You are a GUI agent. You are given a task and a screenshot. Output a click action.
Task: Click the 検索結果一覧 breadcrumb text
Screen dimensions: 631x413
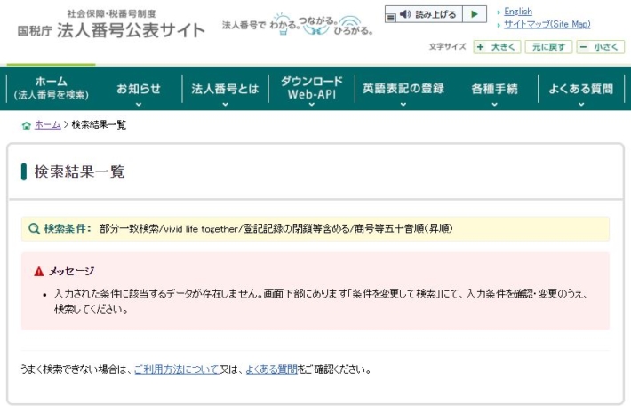99,124
